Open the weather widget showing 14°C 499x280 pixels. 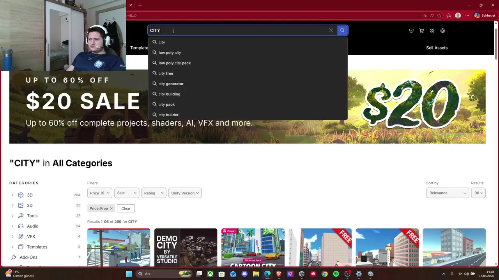tap(19, 274)
